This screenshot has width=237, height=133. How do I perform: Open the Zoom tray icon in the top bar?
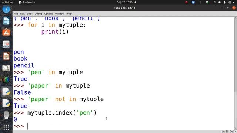tap(193, 2)
